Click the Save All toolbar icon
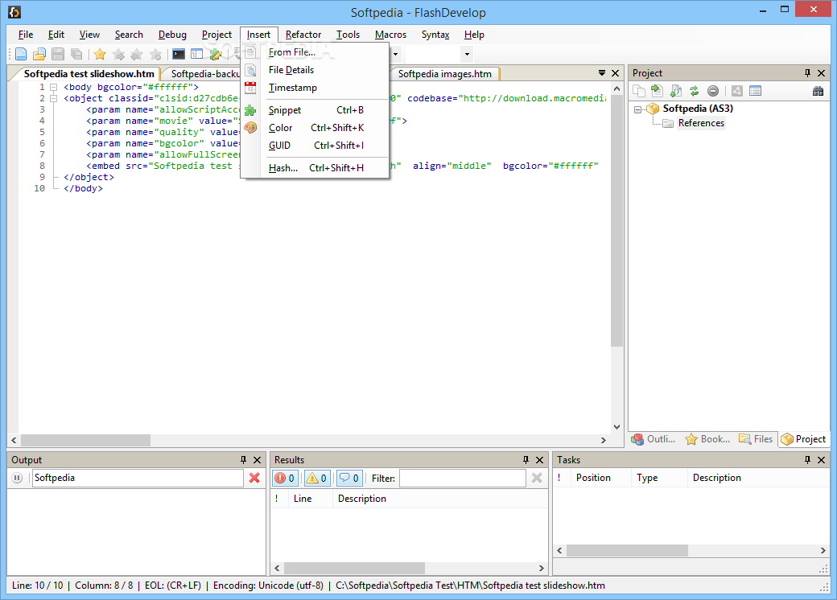837x600 pixels. click(x=76, y=54)
